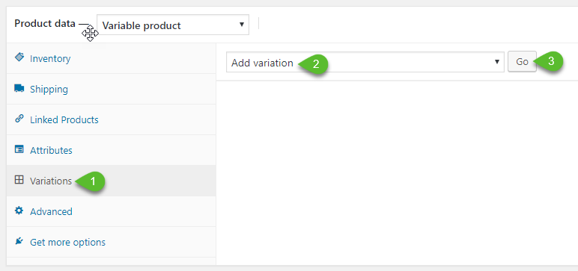
Task: Click the Add variation dropdown arrow
Action: pos(497,62)
